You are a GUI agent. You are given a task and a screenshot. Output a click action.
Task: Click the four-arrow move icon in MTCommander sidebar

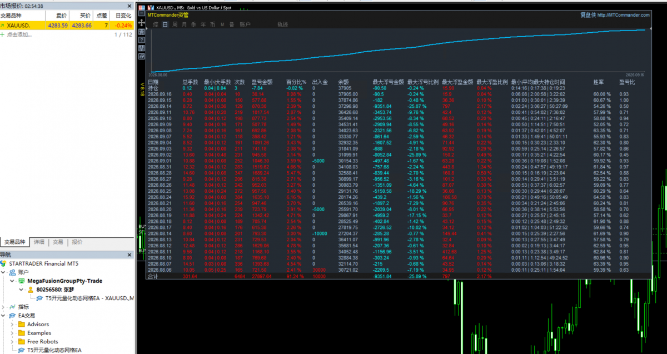[x=142, y=23]
